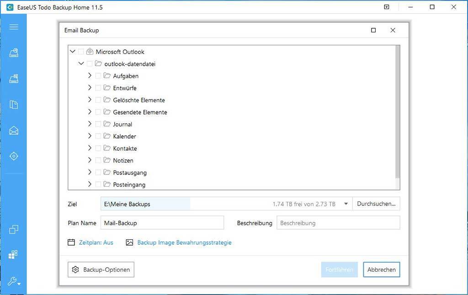Open the hamburger menu in sidebar
Viewport: 468px width, 295px height.
[x=14, y=27]
